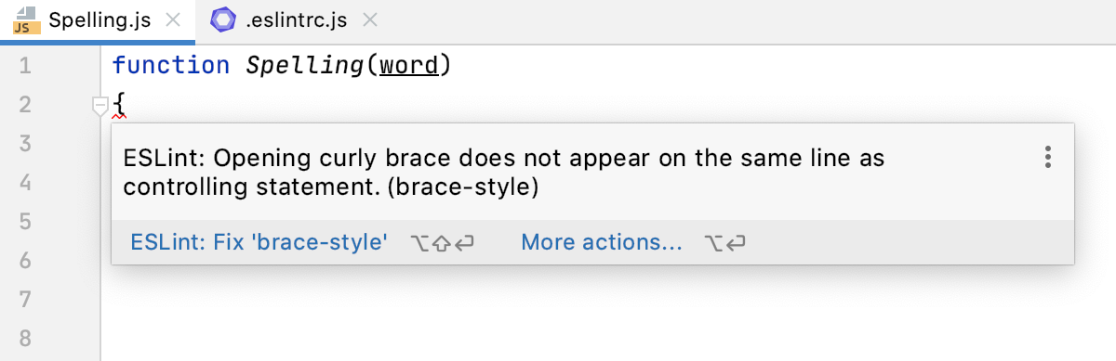Click line number 2 in the gutter

click(25, 105)
